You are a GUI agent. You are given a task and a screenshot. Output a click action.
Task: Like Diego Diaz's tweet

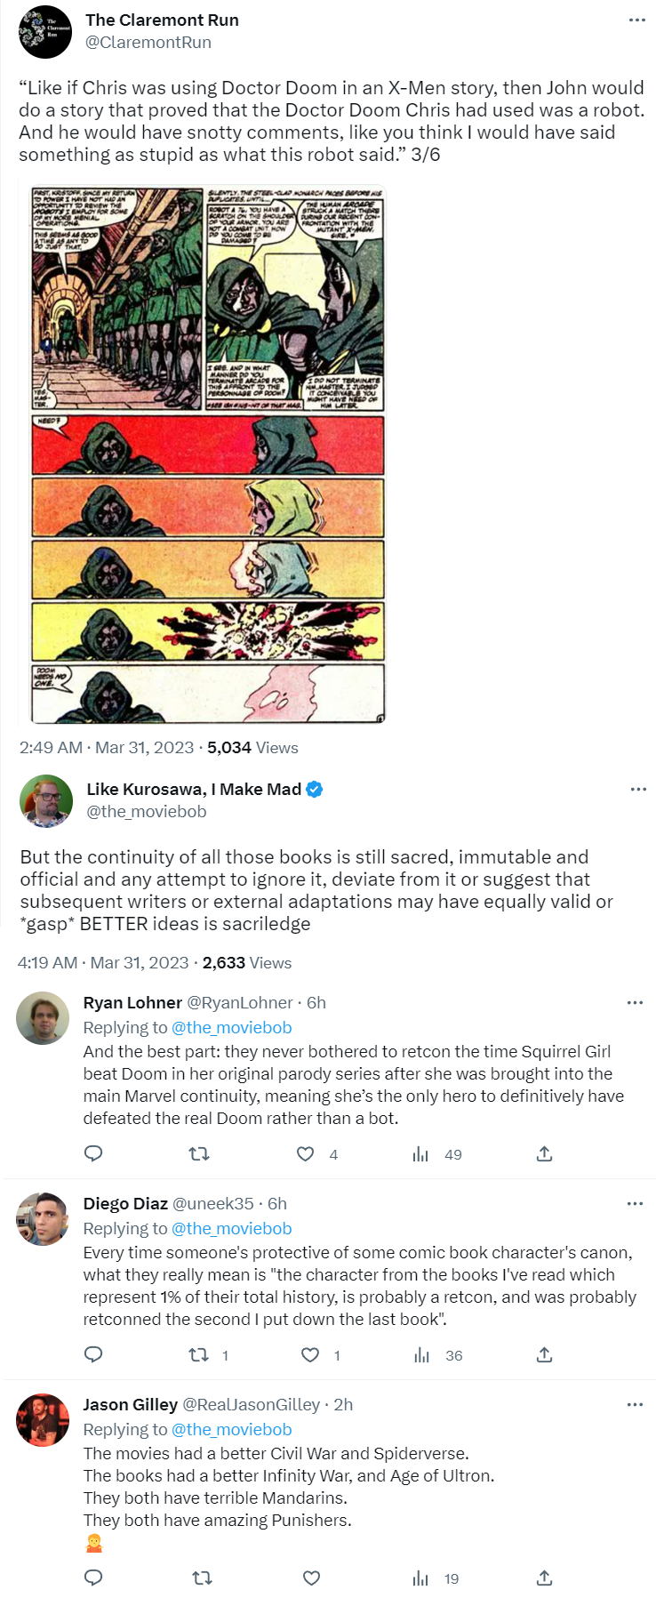309,1354
